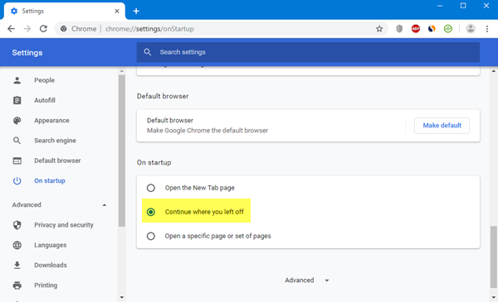Focus the Search settings field
Viewport: 498px width, 302px height.
[x=308, y=52]
